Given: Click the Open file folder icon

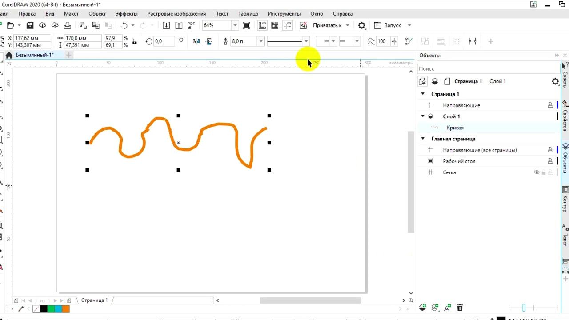Looking at the screenshot, I should click(x=11, y=25).
